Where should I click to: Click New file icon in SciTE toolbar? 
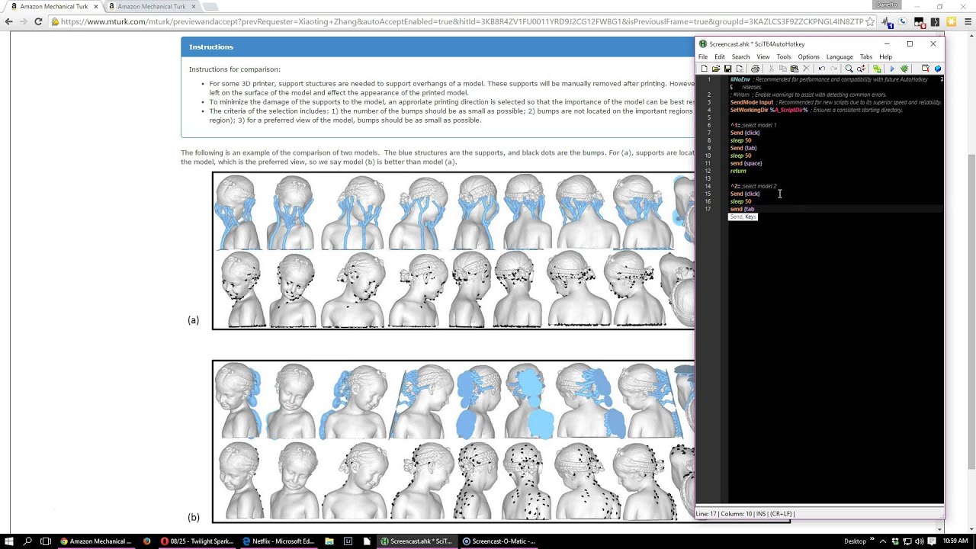[704, 69]
